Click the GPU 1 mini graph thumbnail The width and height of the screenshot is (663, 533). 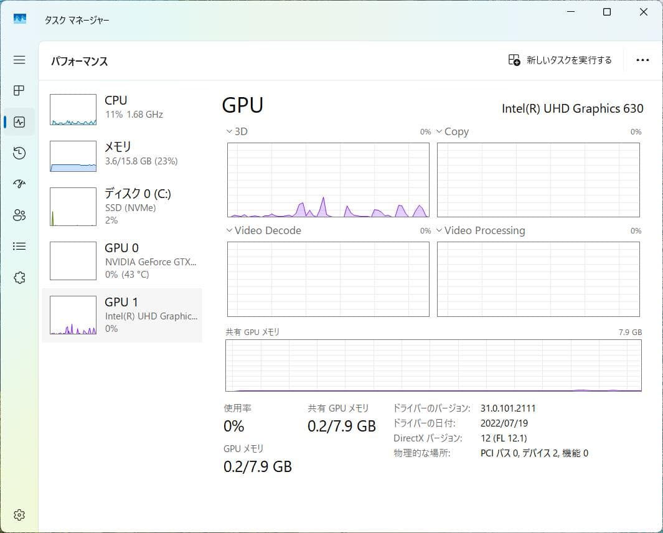click(x=73, y=315)
